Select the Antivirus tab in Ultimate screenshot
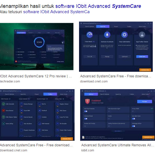 pos(91,94)
